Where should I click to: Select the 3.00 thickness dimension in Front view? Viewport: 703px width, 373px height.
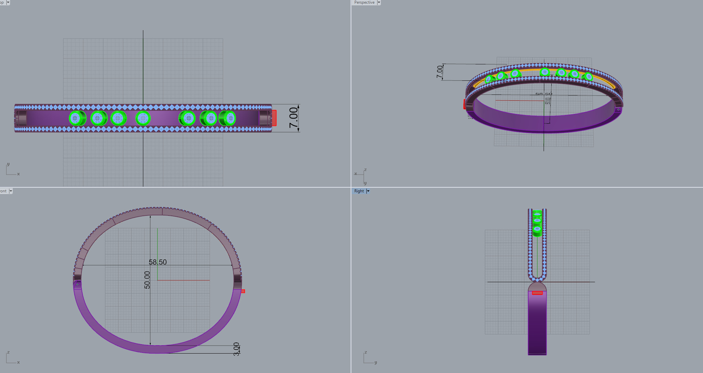(236, 349)
